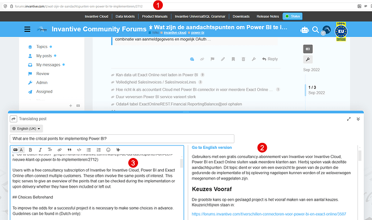Copy post link via chain icon

202,59
